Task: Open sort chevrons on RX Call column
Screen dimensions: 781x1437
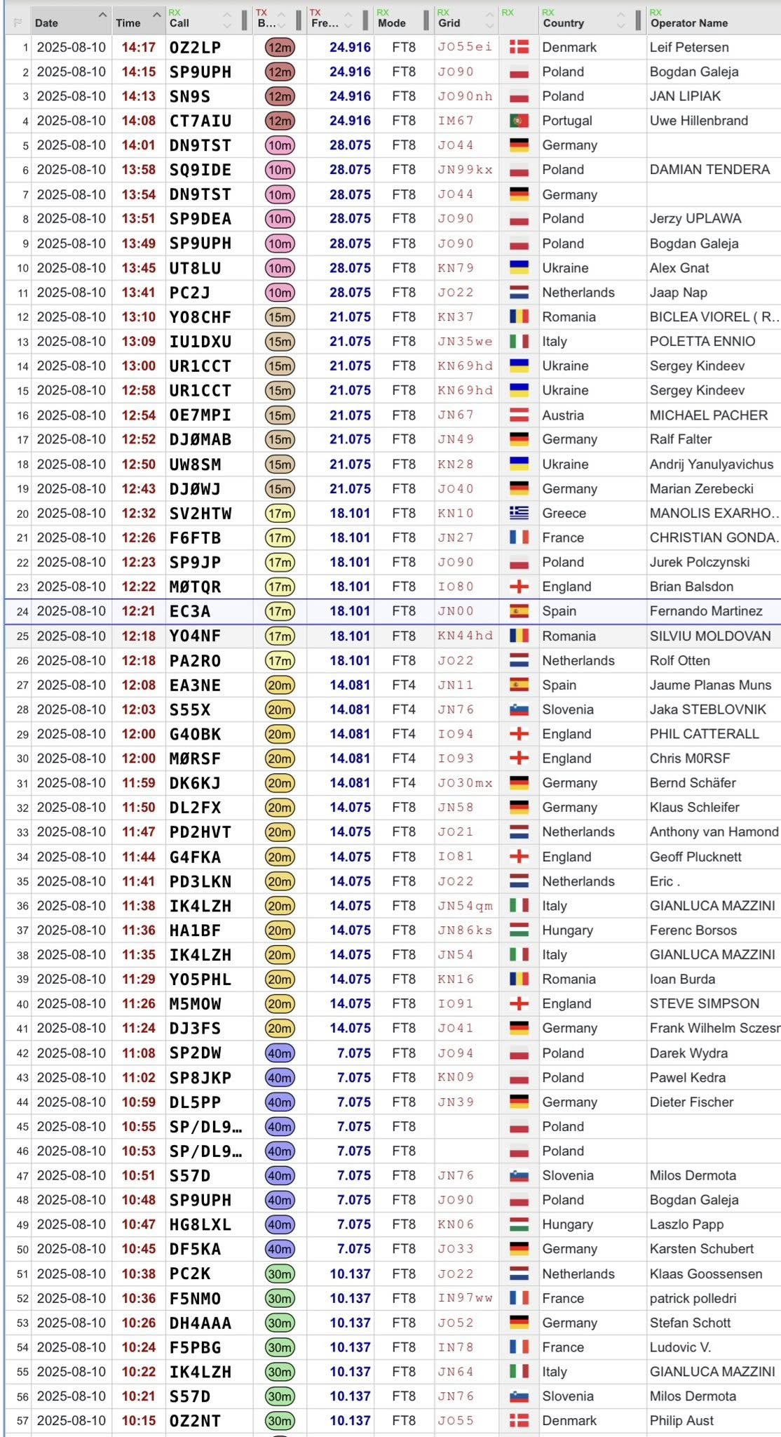Action: (226, 20)
